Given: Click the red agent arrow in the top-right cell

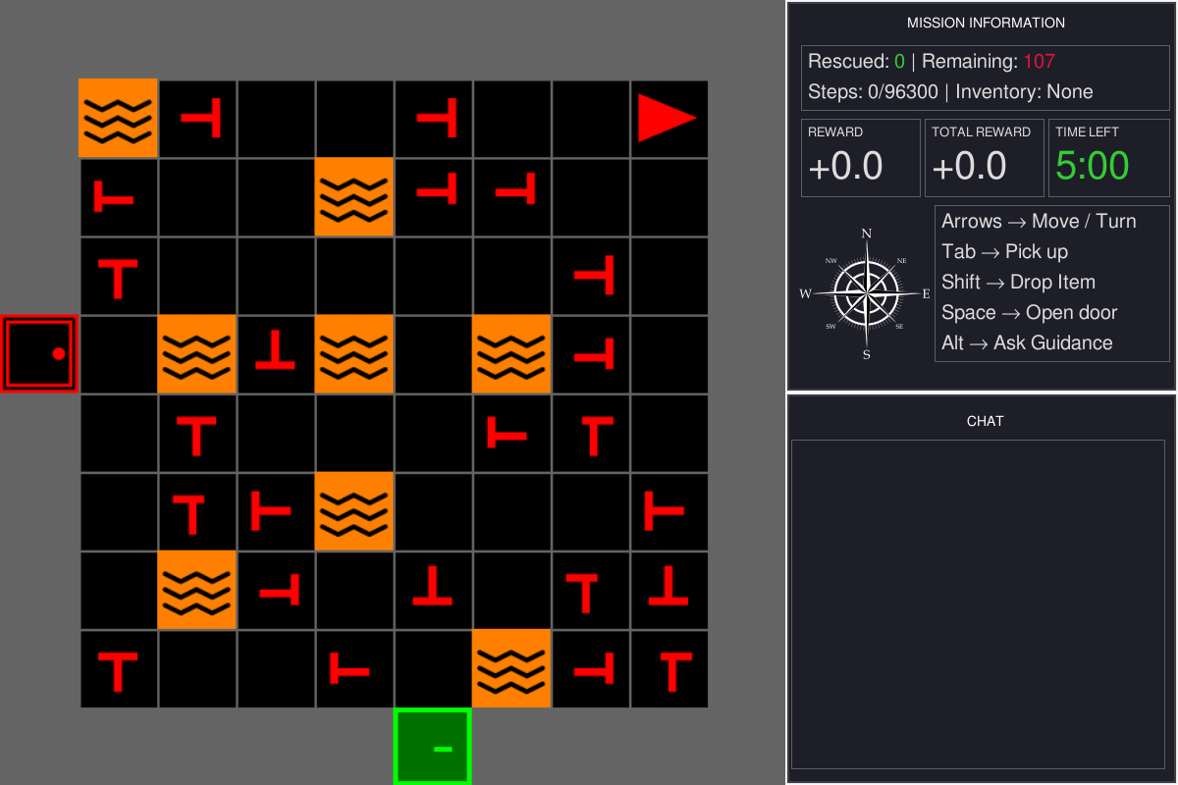Looking at the screenshot, I should (668, 118).
